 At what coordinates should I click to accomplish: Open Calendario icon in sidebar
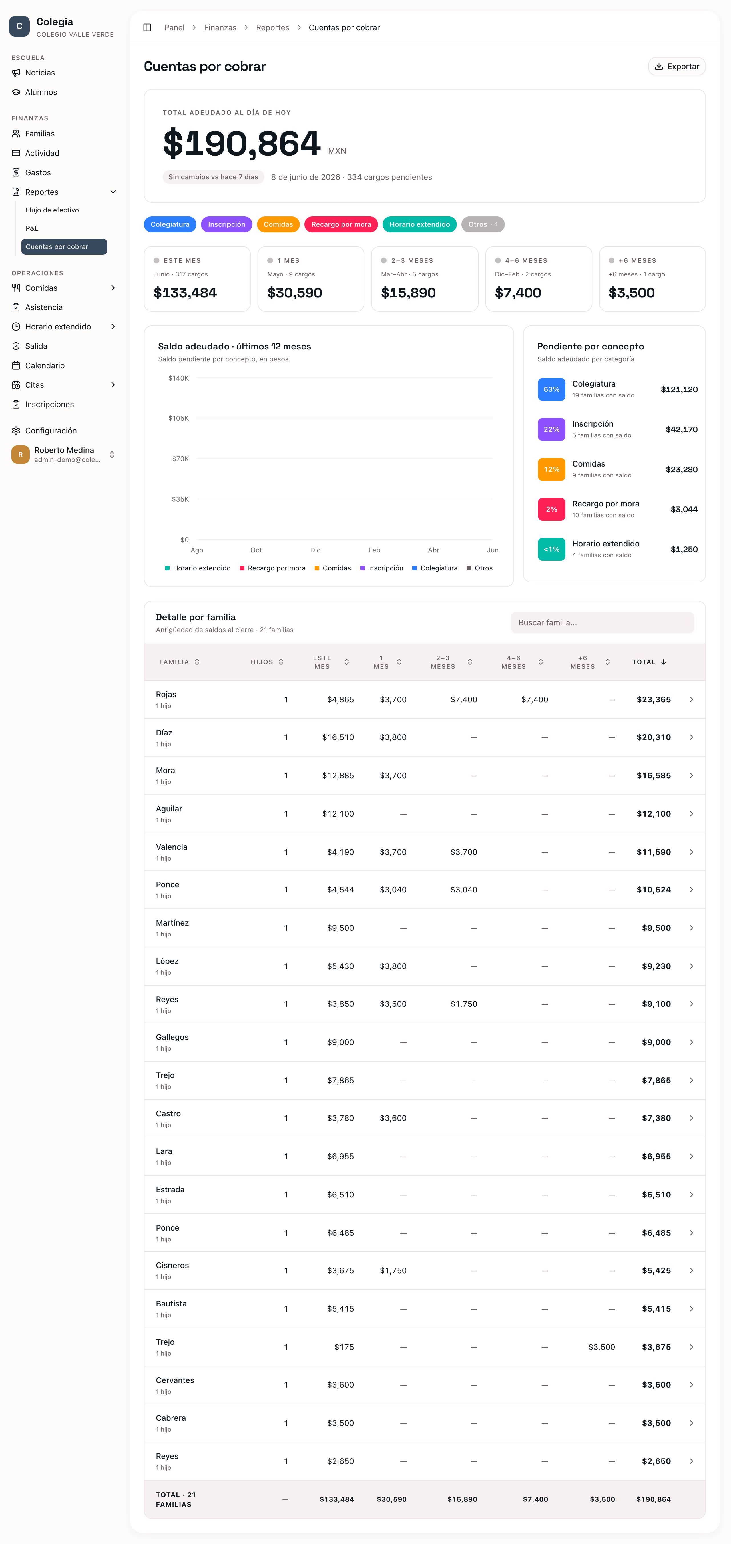click(x=16, y=366)
